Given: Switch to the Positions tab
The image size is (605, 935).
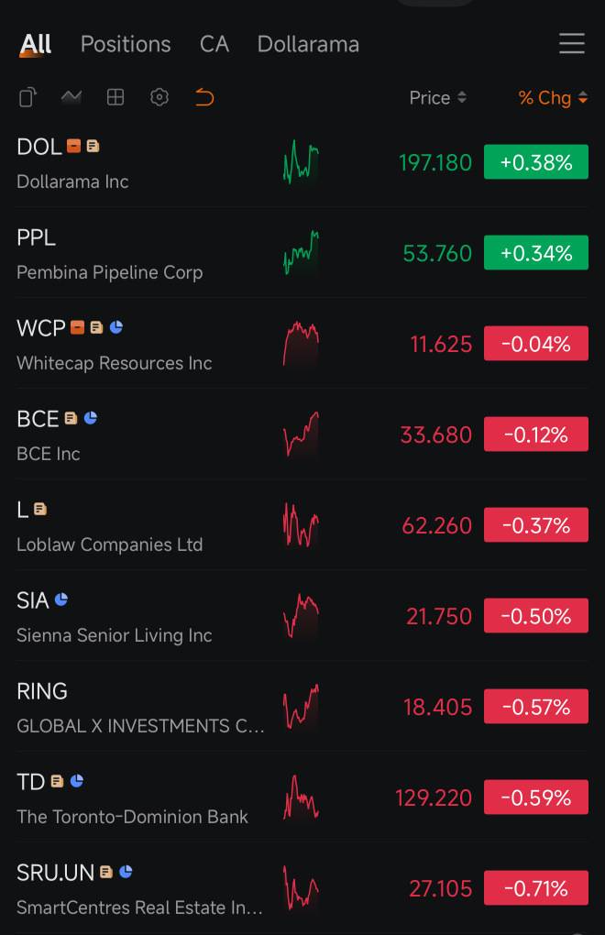Looking at the screenshot, I should [x=126, y=44].
